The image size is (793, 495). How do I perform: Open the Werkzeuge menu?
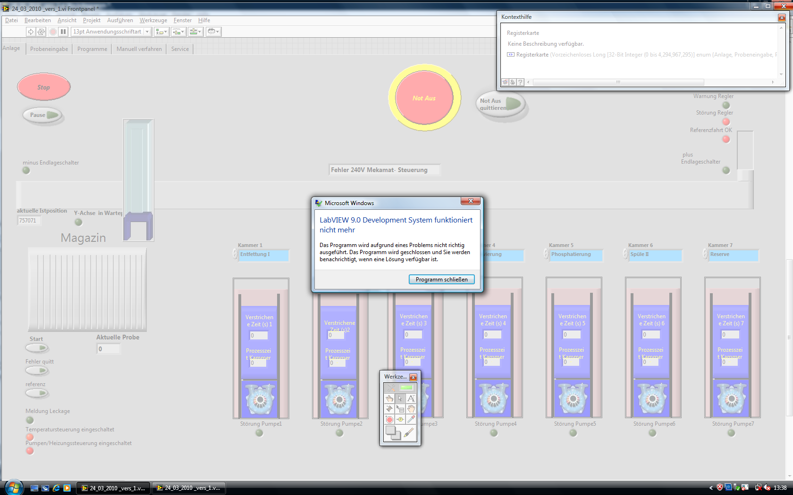pyautogui.click(x=153, y=20)
